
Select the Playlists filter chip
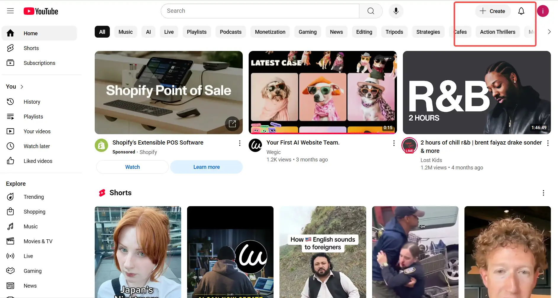197,32
